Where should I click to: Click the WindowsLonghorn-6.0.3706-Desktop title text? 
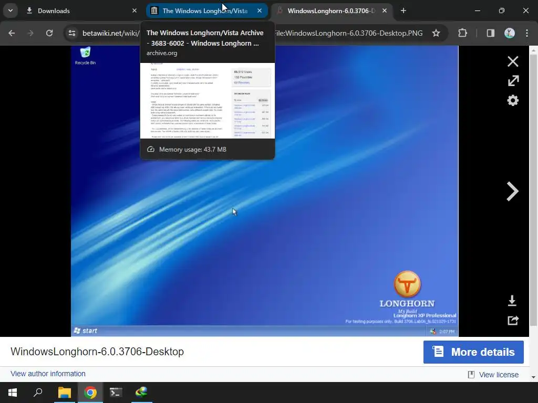(x=97, y=352)
